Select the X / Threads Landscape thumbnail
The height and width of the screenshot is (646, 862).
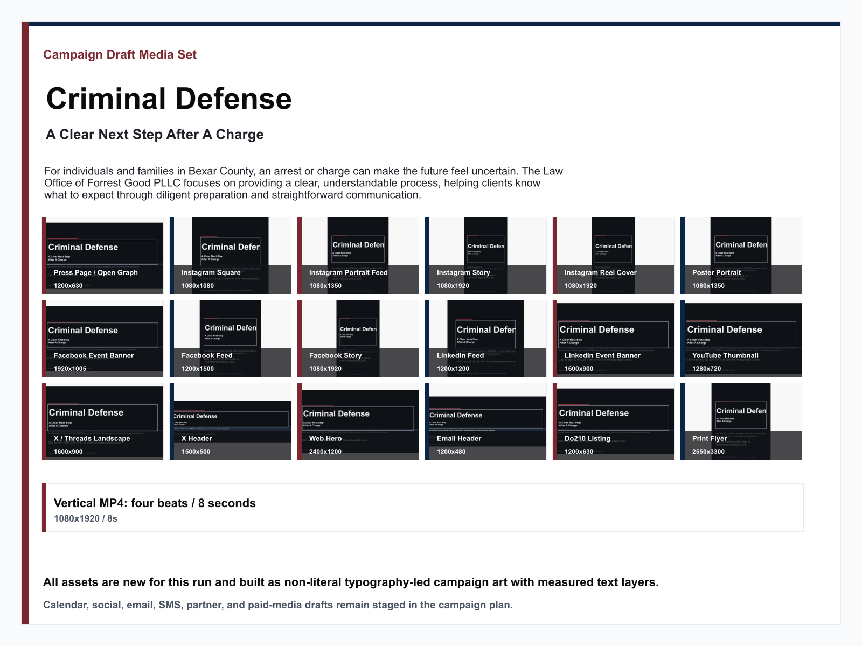(x=103, y=422)
